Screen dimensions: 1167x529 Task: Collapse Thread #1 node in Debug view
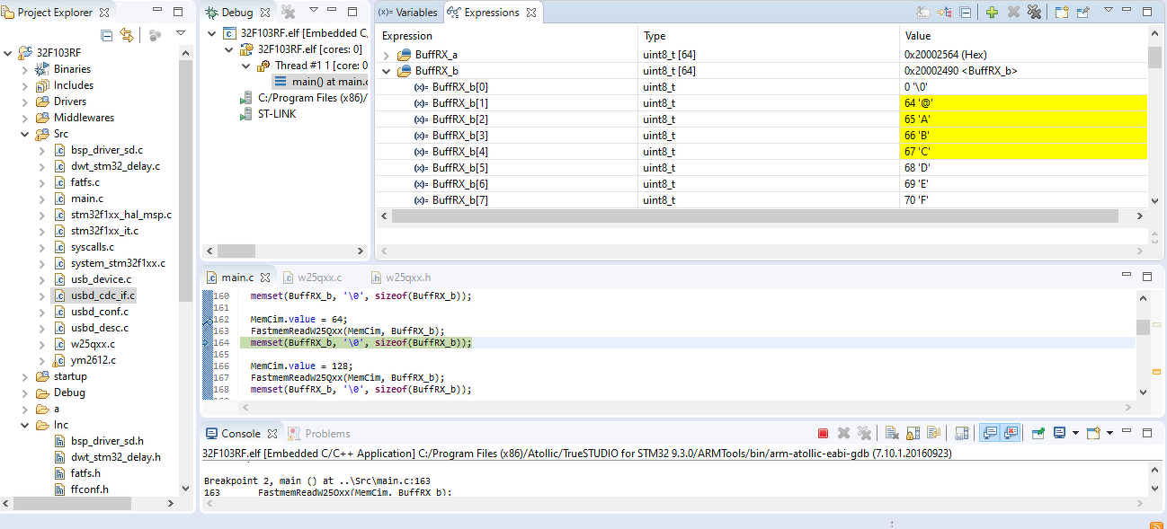[246, 66]
